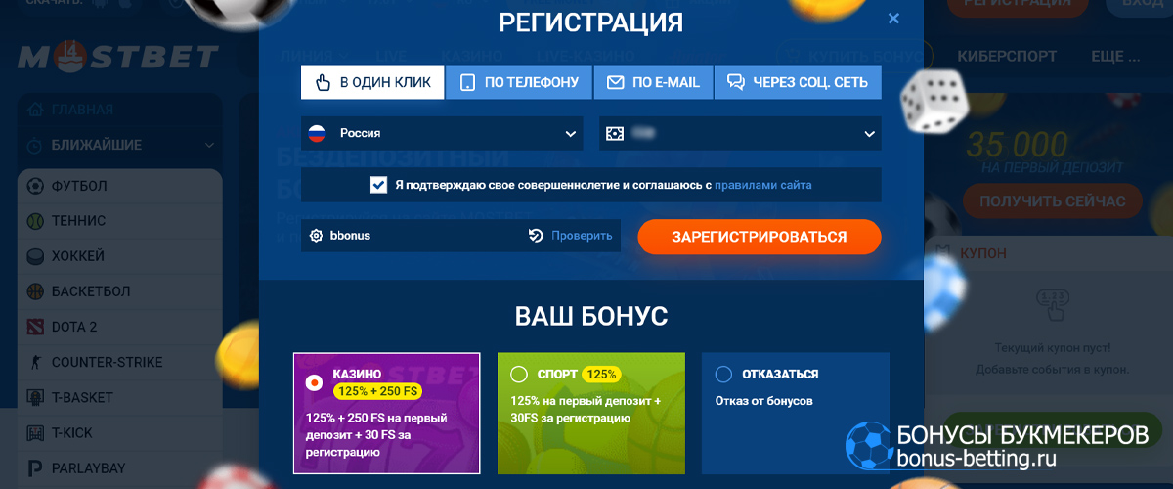The width and height of the screenshot is (1173, 489).
Task: Expand the БЛИЖАЙШИЕ section chevron
Action: tap(209, 145)
